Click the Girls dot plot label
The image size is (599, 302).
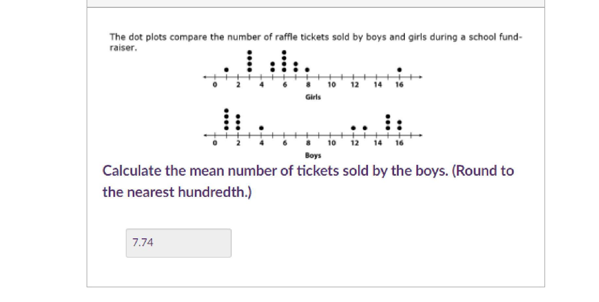click(313, 97)
